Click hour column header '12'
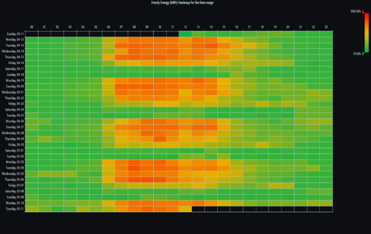This screenshot has height=234, width=371. point(185,27)
